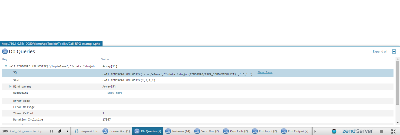Click the 200 status code
The image size is (400, 135).
pyautogui.click(x=5, y=131)
